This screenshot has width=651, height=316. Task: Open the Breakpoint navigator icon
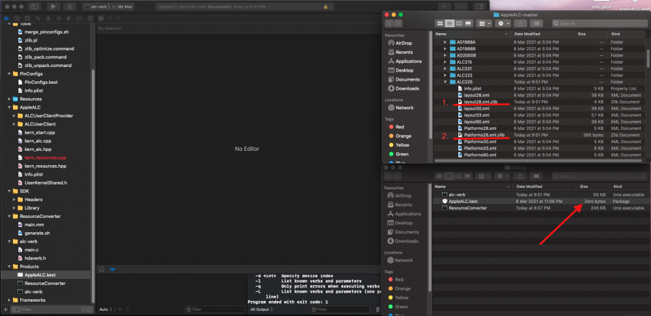click(79, 18)
